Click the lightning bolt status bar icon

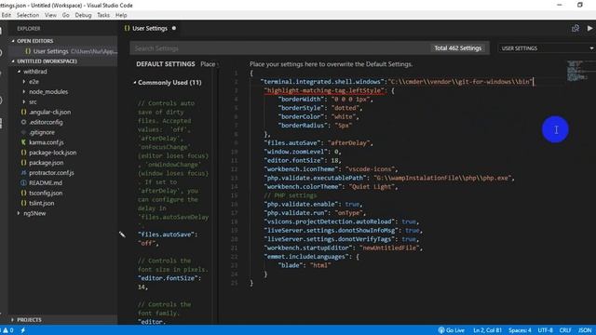[23, 330]
